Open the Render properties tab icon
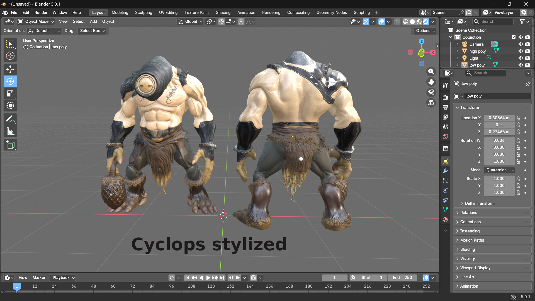The image size is (535, 301). tap(445, 97)
